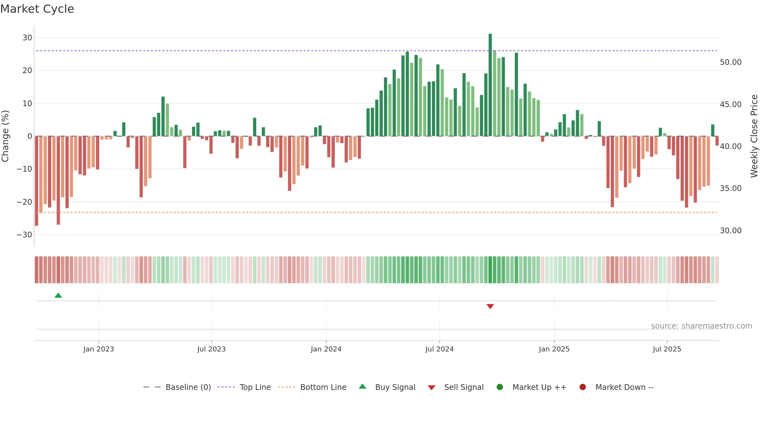The width and height of the screenshot is (763, 429).
Task: Click the green circle icon in legend
Action: 500,387
